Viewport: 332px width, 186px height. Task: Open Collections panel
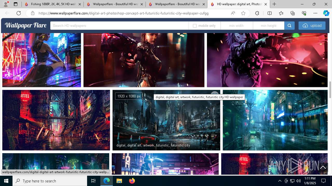click(x=293, y=13)
